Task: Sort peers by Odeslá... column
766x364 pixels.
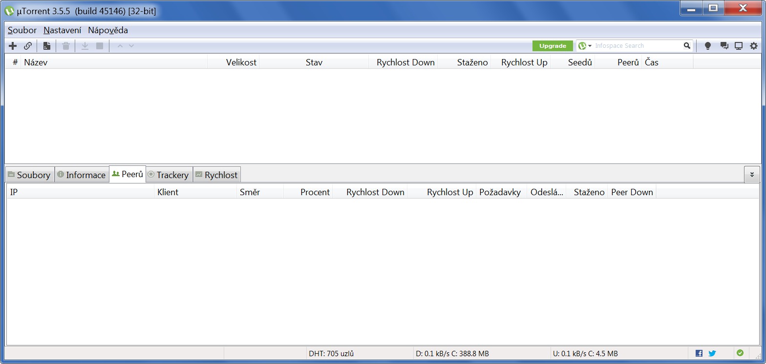Action: pyautogui.click(x=547, y=192)
